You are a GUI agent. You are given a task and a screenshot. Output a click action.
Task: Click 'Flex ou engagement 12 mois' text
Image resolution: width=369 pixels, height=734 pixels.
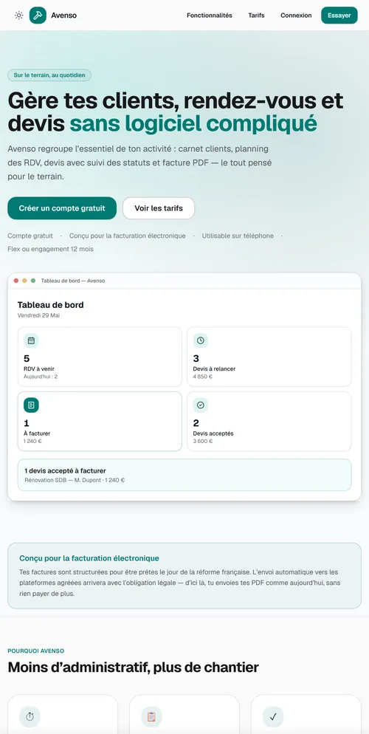pyautogui.click(x=50, y=249)
